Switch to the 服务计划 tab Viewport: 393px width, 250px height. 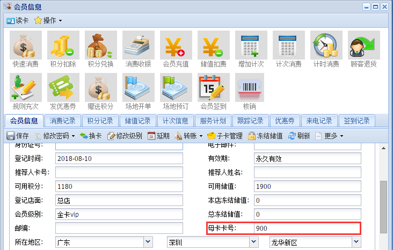[213, 121]
